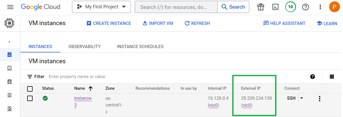Select the instance-3 row checkbox

tap(30, 98)
